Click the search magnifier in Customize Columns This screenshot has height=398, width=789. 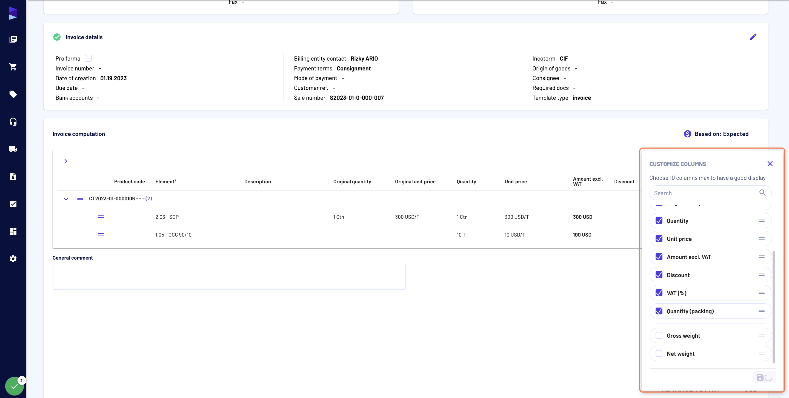(x=762, y=193)
